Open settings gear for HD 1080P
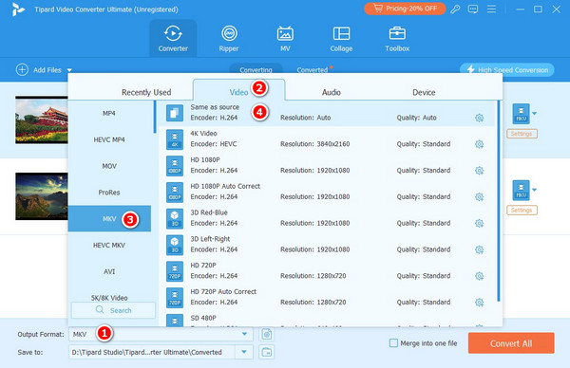Screen dimensions: 570x368 480,171
